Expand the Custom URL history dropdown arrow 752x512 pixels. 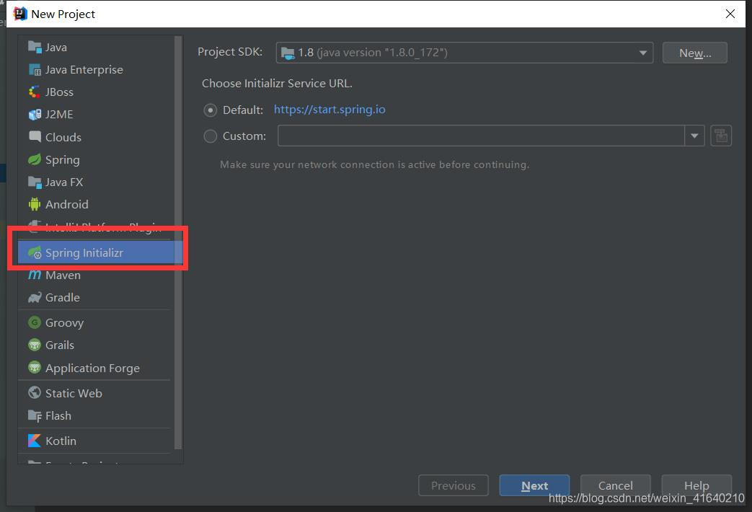694,136
